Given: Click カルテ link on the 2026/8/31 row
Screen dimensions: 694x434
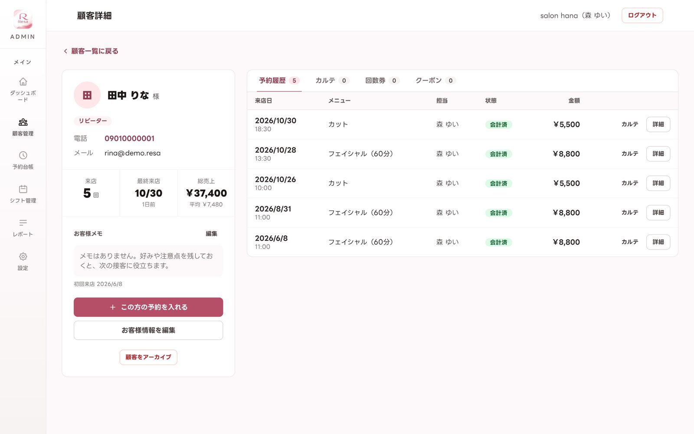Looking at the screenshot, I should 630,213.
